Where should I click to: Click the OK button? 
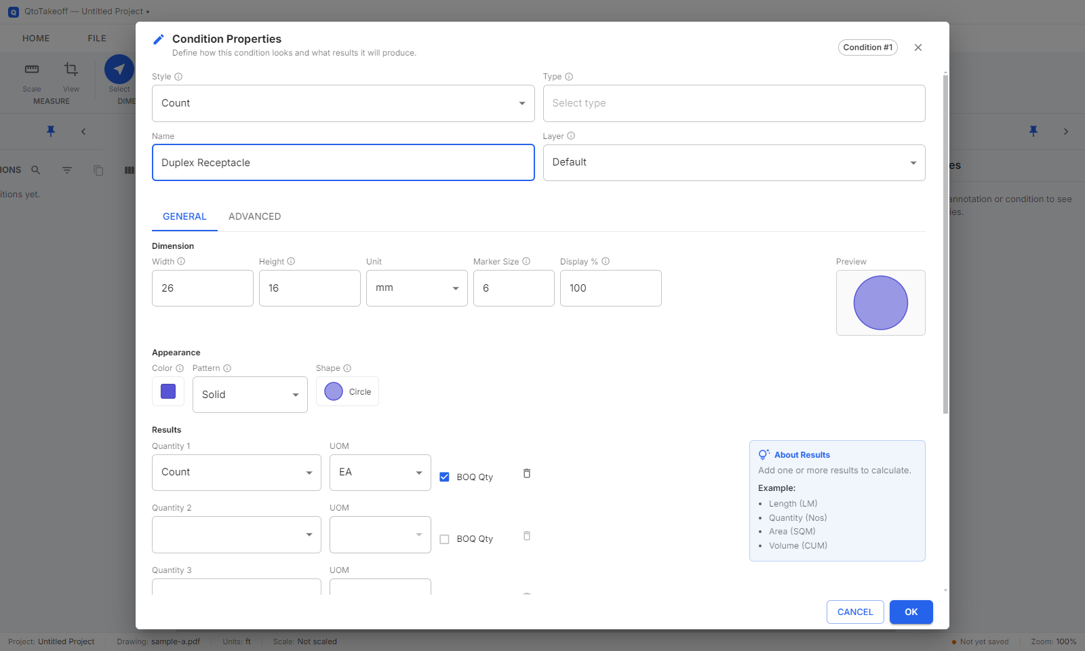click(911, 612)
